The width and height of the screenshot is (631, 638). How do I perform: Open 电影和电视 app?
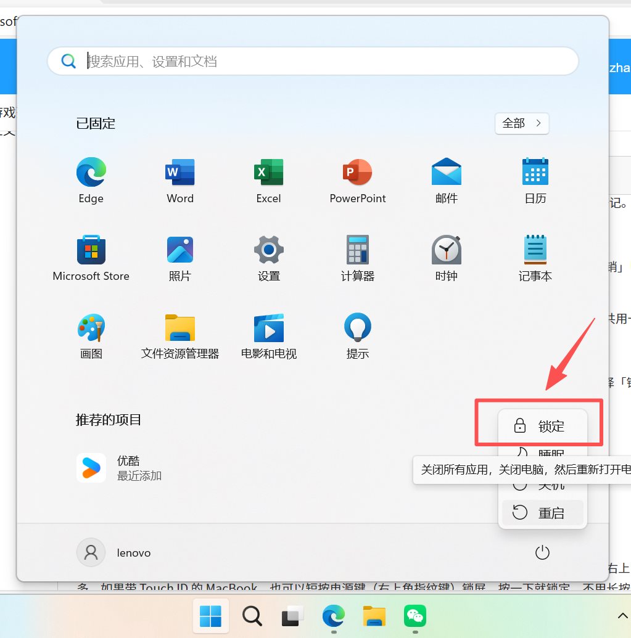[269, 336]
